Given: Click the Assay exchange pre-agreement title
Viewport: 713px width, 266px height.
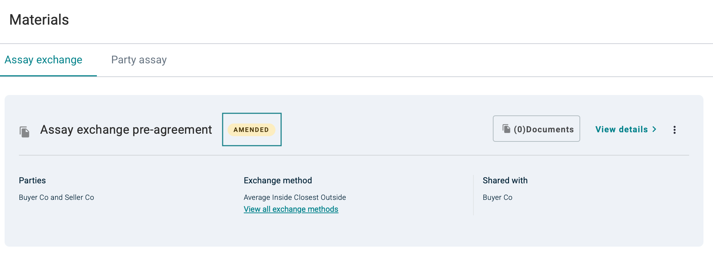Looking at the screenshot, I should pyautogui.click(x=126, y=130).
